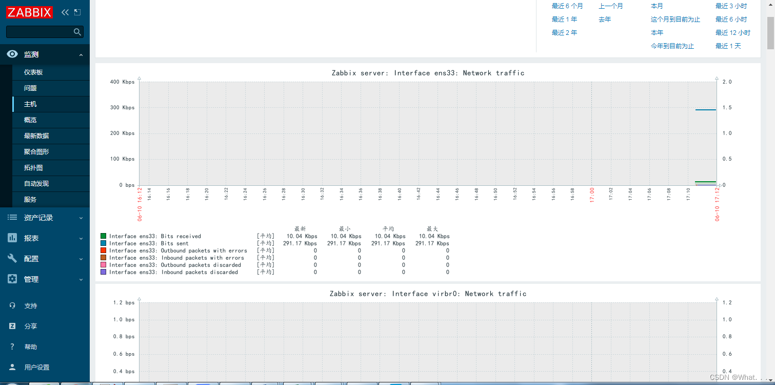Click the 帮助 question mark icon
Image resolution: width=775 pixels, height=385 pixels.
coord(12,346)
